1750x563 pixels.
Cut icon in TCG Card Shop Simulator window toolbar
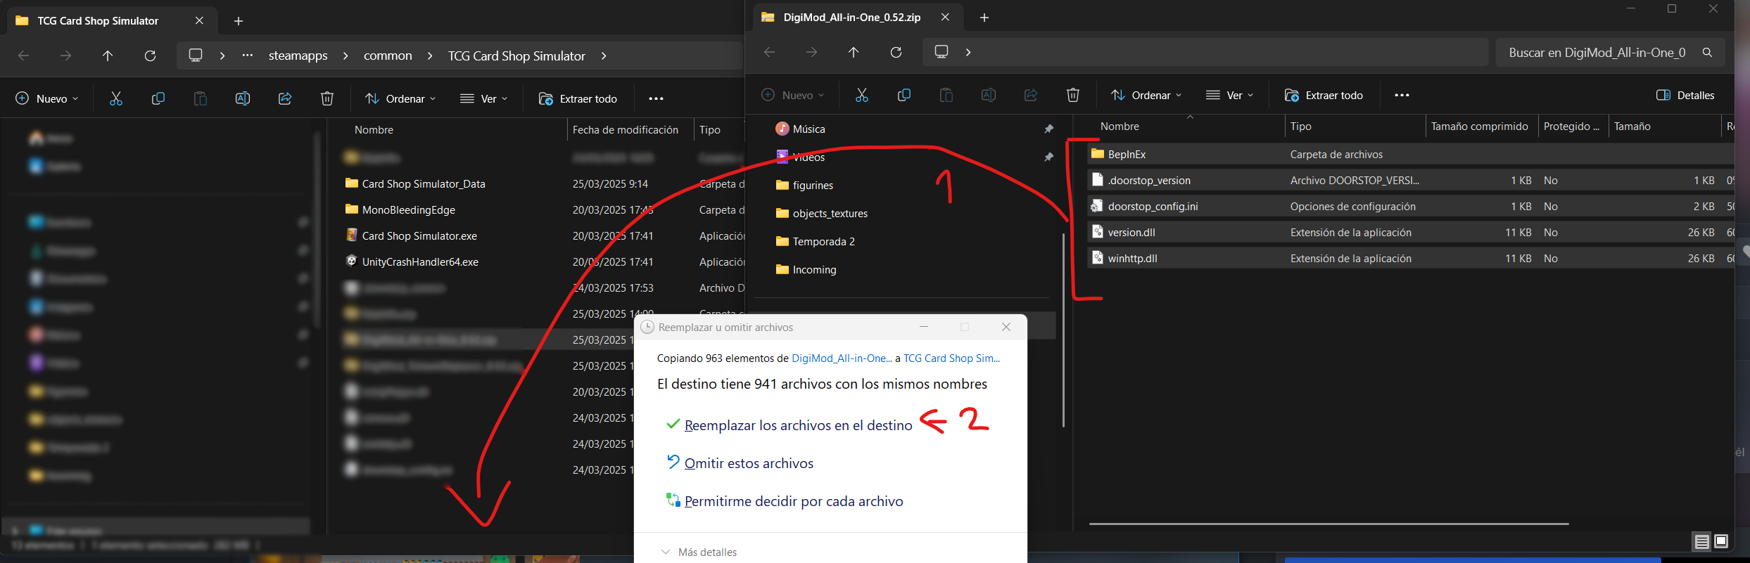116,98
